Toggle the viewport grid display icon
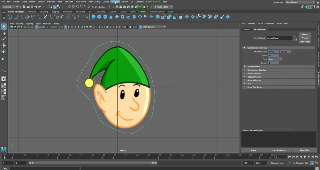 (37, 27)
